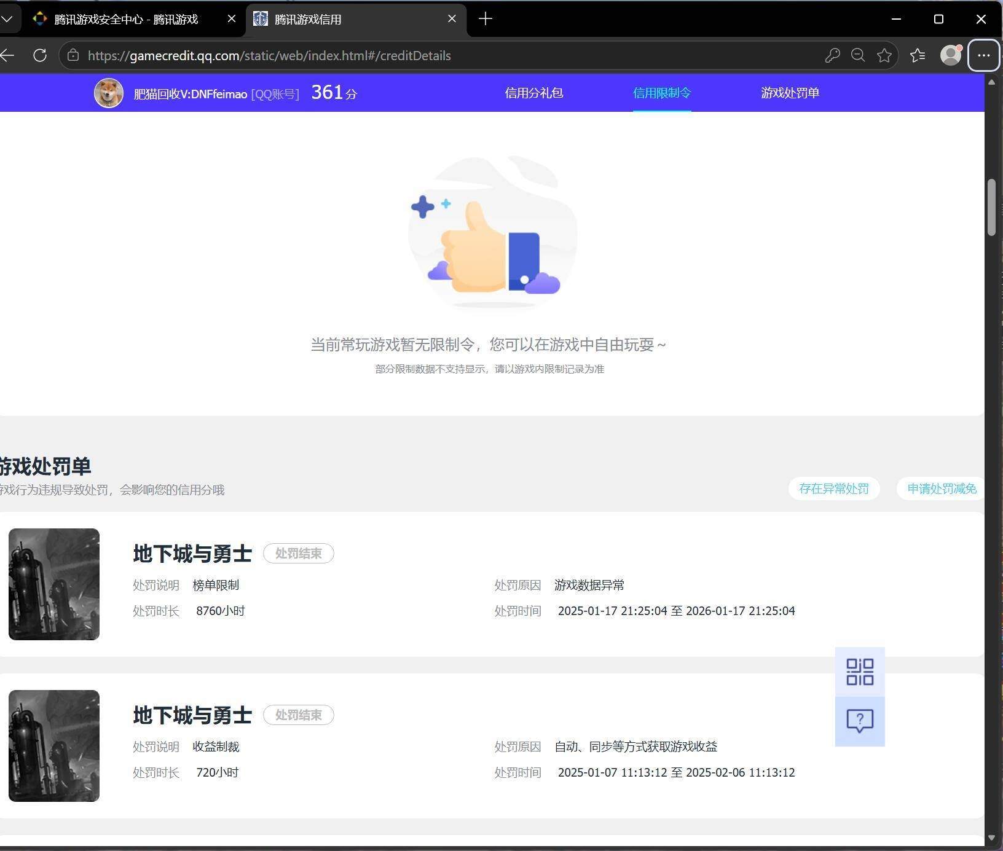Screen dimensions: 1003x851
Task: Open a new tab with plus
Action: pyautogui.click(x=486, y=19)
